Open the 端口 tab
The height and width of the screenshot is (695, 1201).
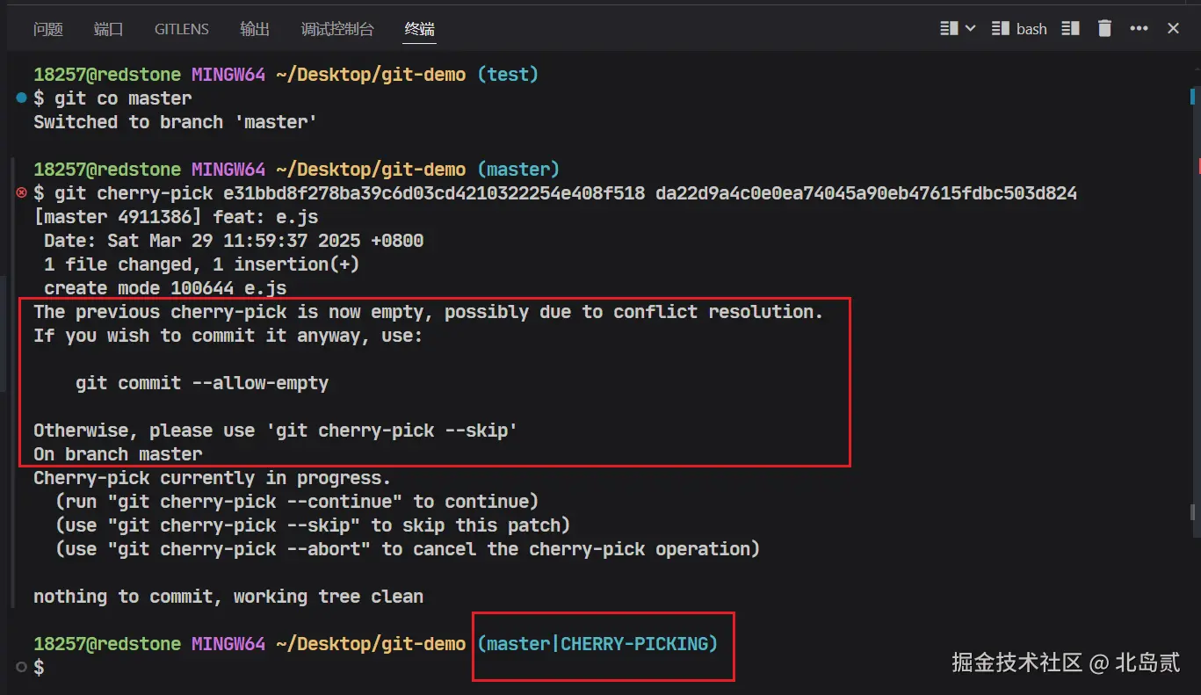tap(109, 29)
